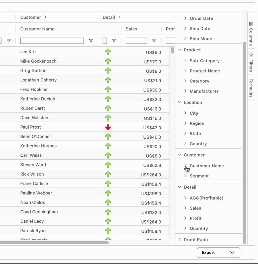
Task: Click the red down arrow for Paul Prost
Action: [x=108, y=127]
